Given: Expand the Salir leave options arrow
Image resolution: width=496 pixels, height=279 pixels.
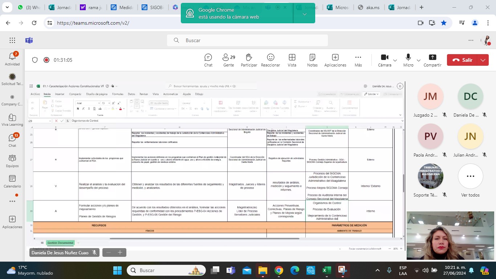Looking at the screenshot, I should coord(483,60).
